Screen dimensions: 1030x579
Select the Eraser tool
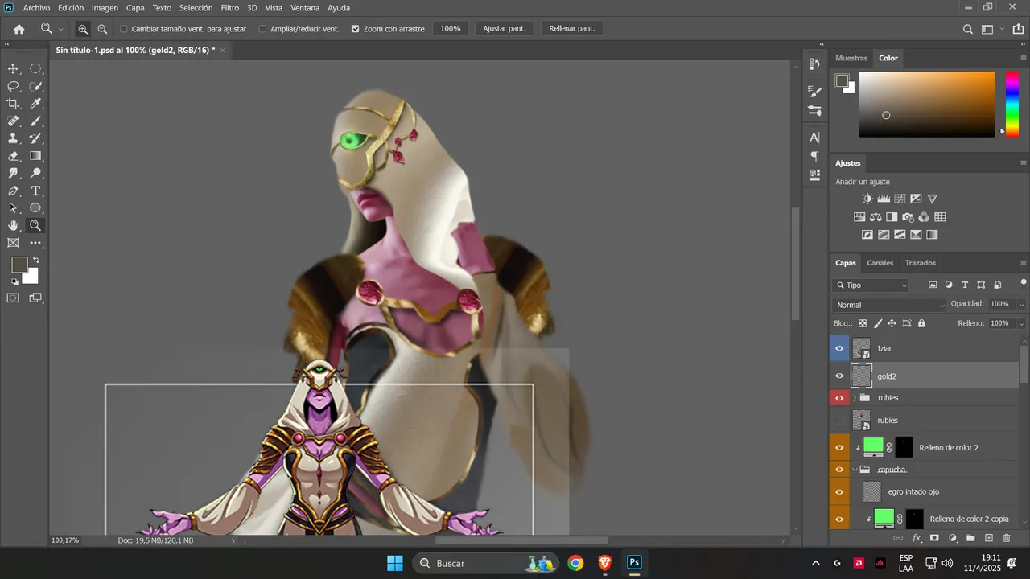pos(13,156)
